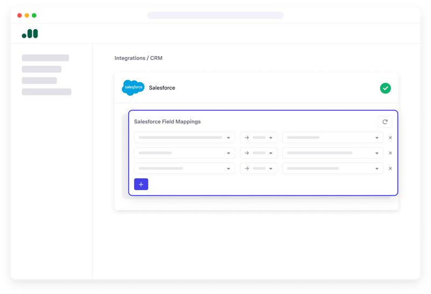
Task: Click the green maximize window button
Action: (34, 16)
